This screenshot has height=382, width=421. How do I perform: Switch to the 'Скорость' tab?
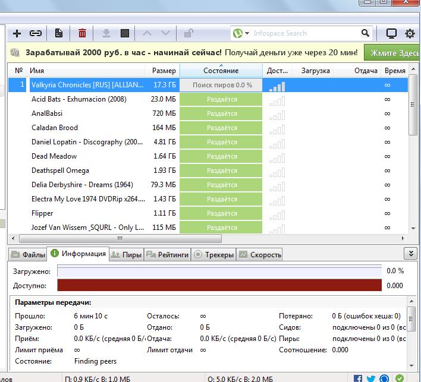pos(260,255)
